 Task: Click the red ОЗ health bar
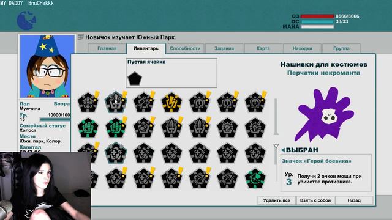[x=317, y=16]
